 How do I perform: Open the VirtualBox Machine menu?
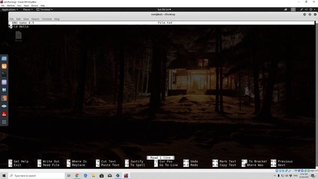click(x=11, y=5)
